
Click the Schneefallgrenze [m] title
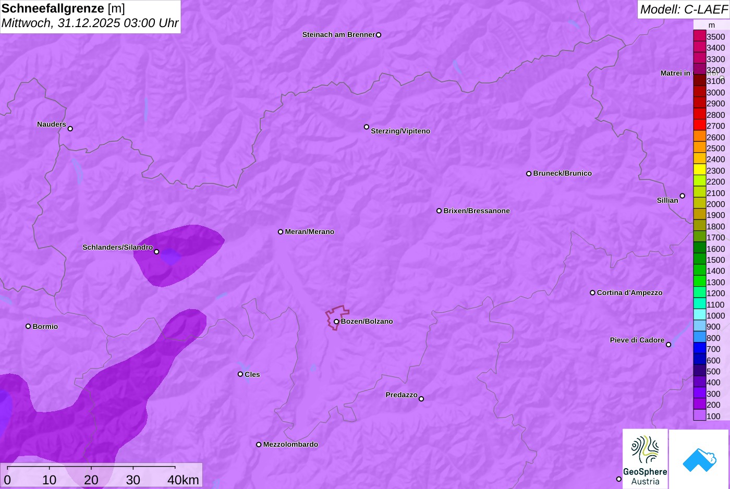click(63, 8)
